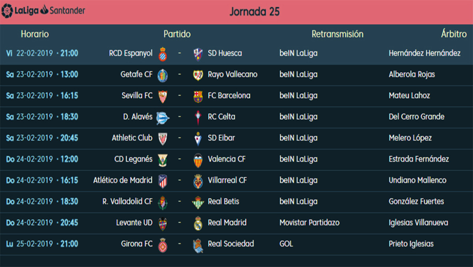Screen dimensions: 473x267
Task: Click the Valencia CF bat crest
Action: [x=198, y=160]
